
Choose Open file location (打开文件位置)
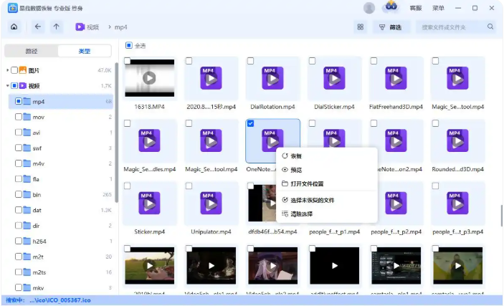[x=327, y=183]
